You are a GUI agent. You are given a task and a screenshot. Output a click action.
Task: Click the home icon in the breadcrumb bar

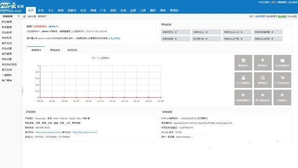coord(24,17)
